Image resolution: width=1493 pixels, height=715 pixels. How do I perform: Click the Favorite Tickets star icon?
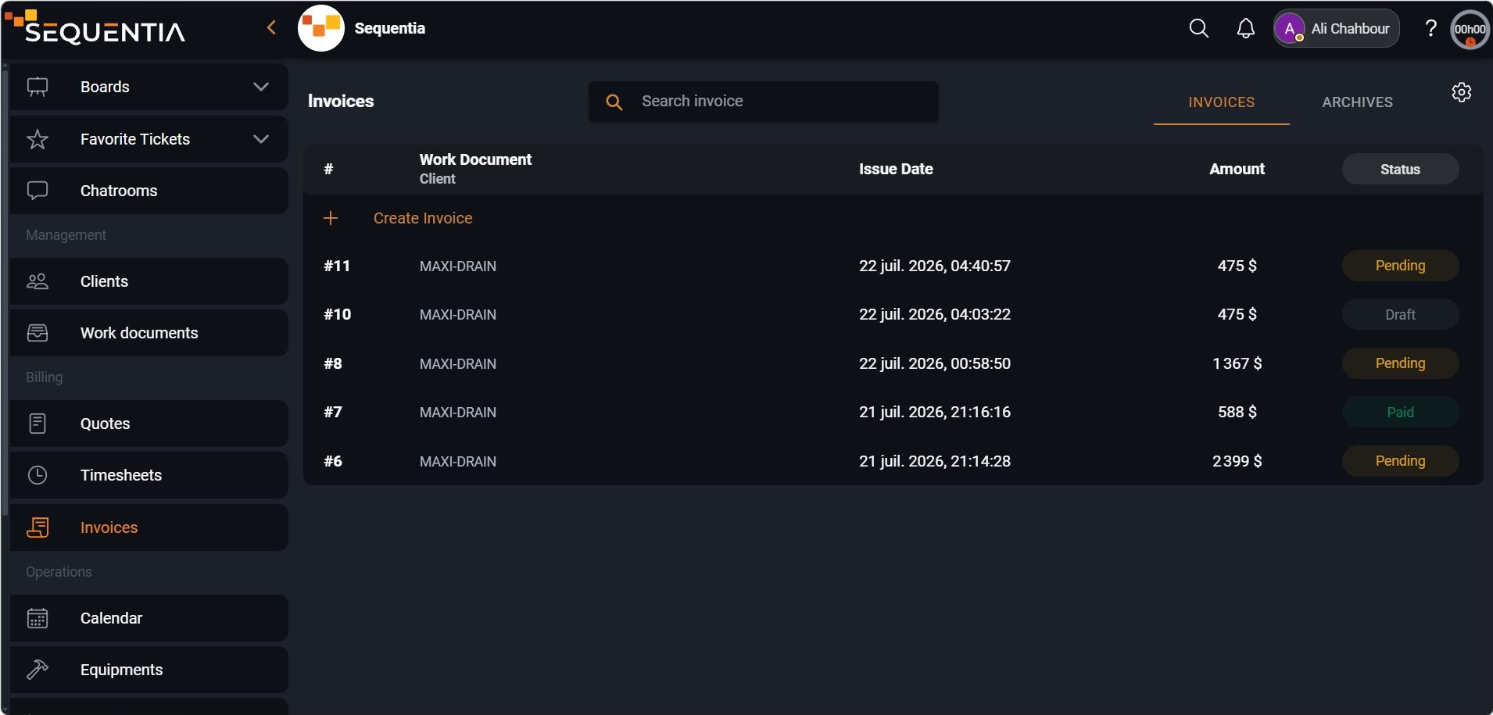coord(38,139)
